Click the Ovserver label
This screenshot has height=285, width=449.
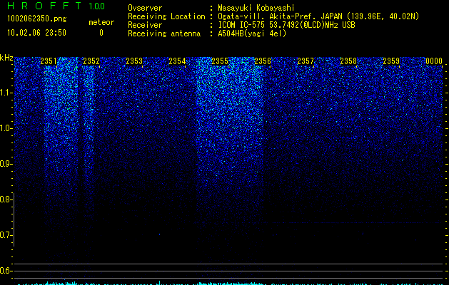click(145, 8)
